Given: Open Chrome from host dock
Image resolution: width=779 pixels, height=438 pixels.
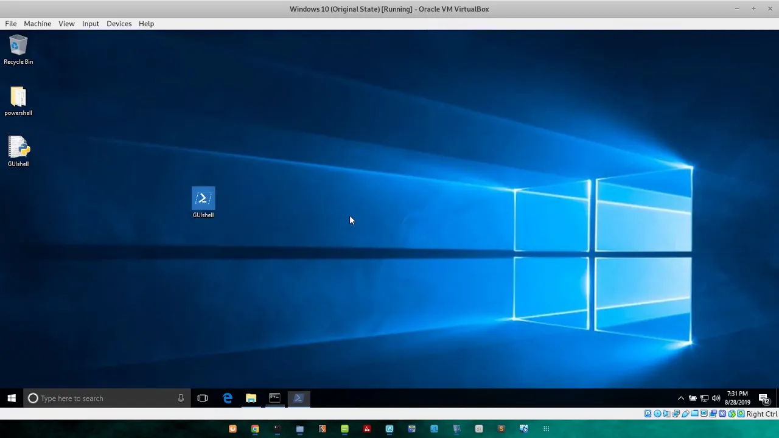Looking at the screenshot, I should click(255, 429).
